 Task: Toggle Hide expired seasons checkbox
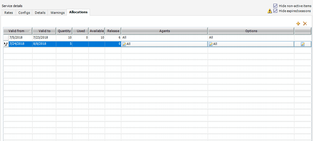[275, 11]
